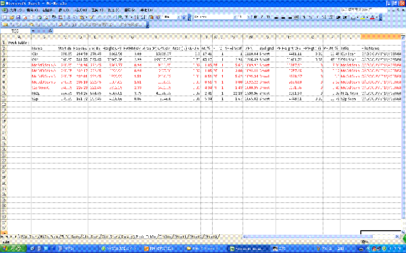Align cell text to the left

[276, 17]
